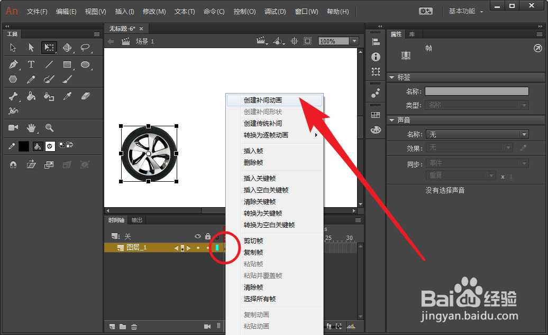
Task: Click the fill color swatch
Action: [50, 146]
